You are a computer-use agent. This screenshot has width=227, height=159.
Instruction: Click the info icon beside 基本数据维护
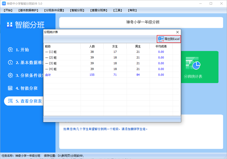10,63
